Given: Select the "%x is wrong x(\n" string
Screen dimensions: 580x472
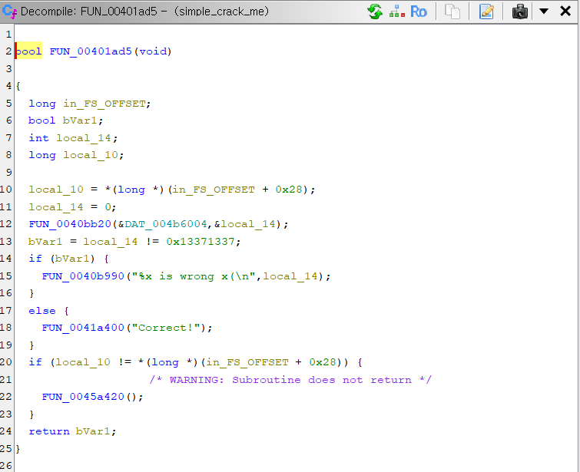Looking at the screenshot, I should [194, 276].
